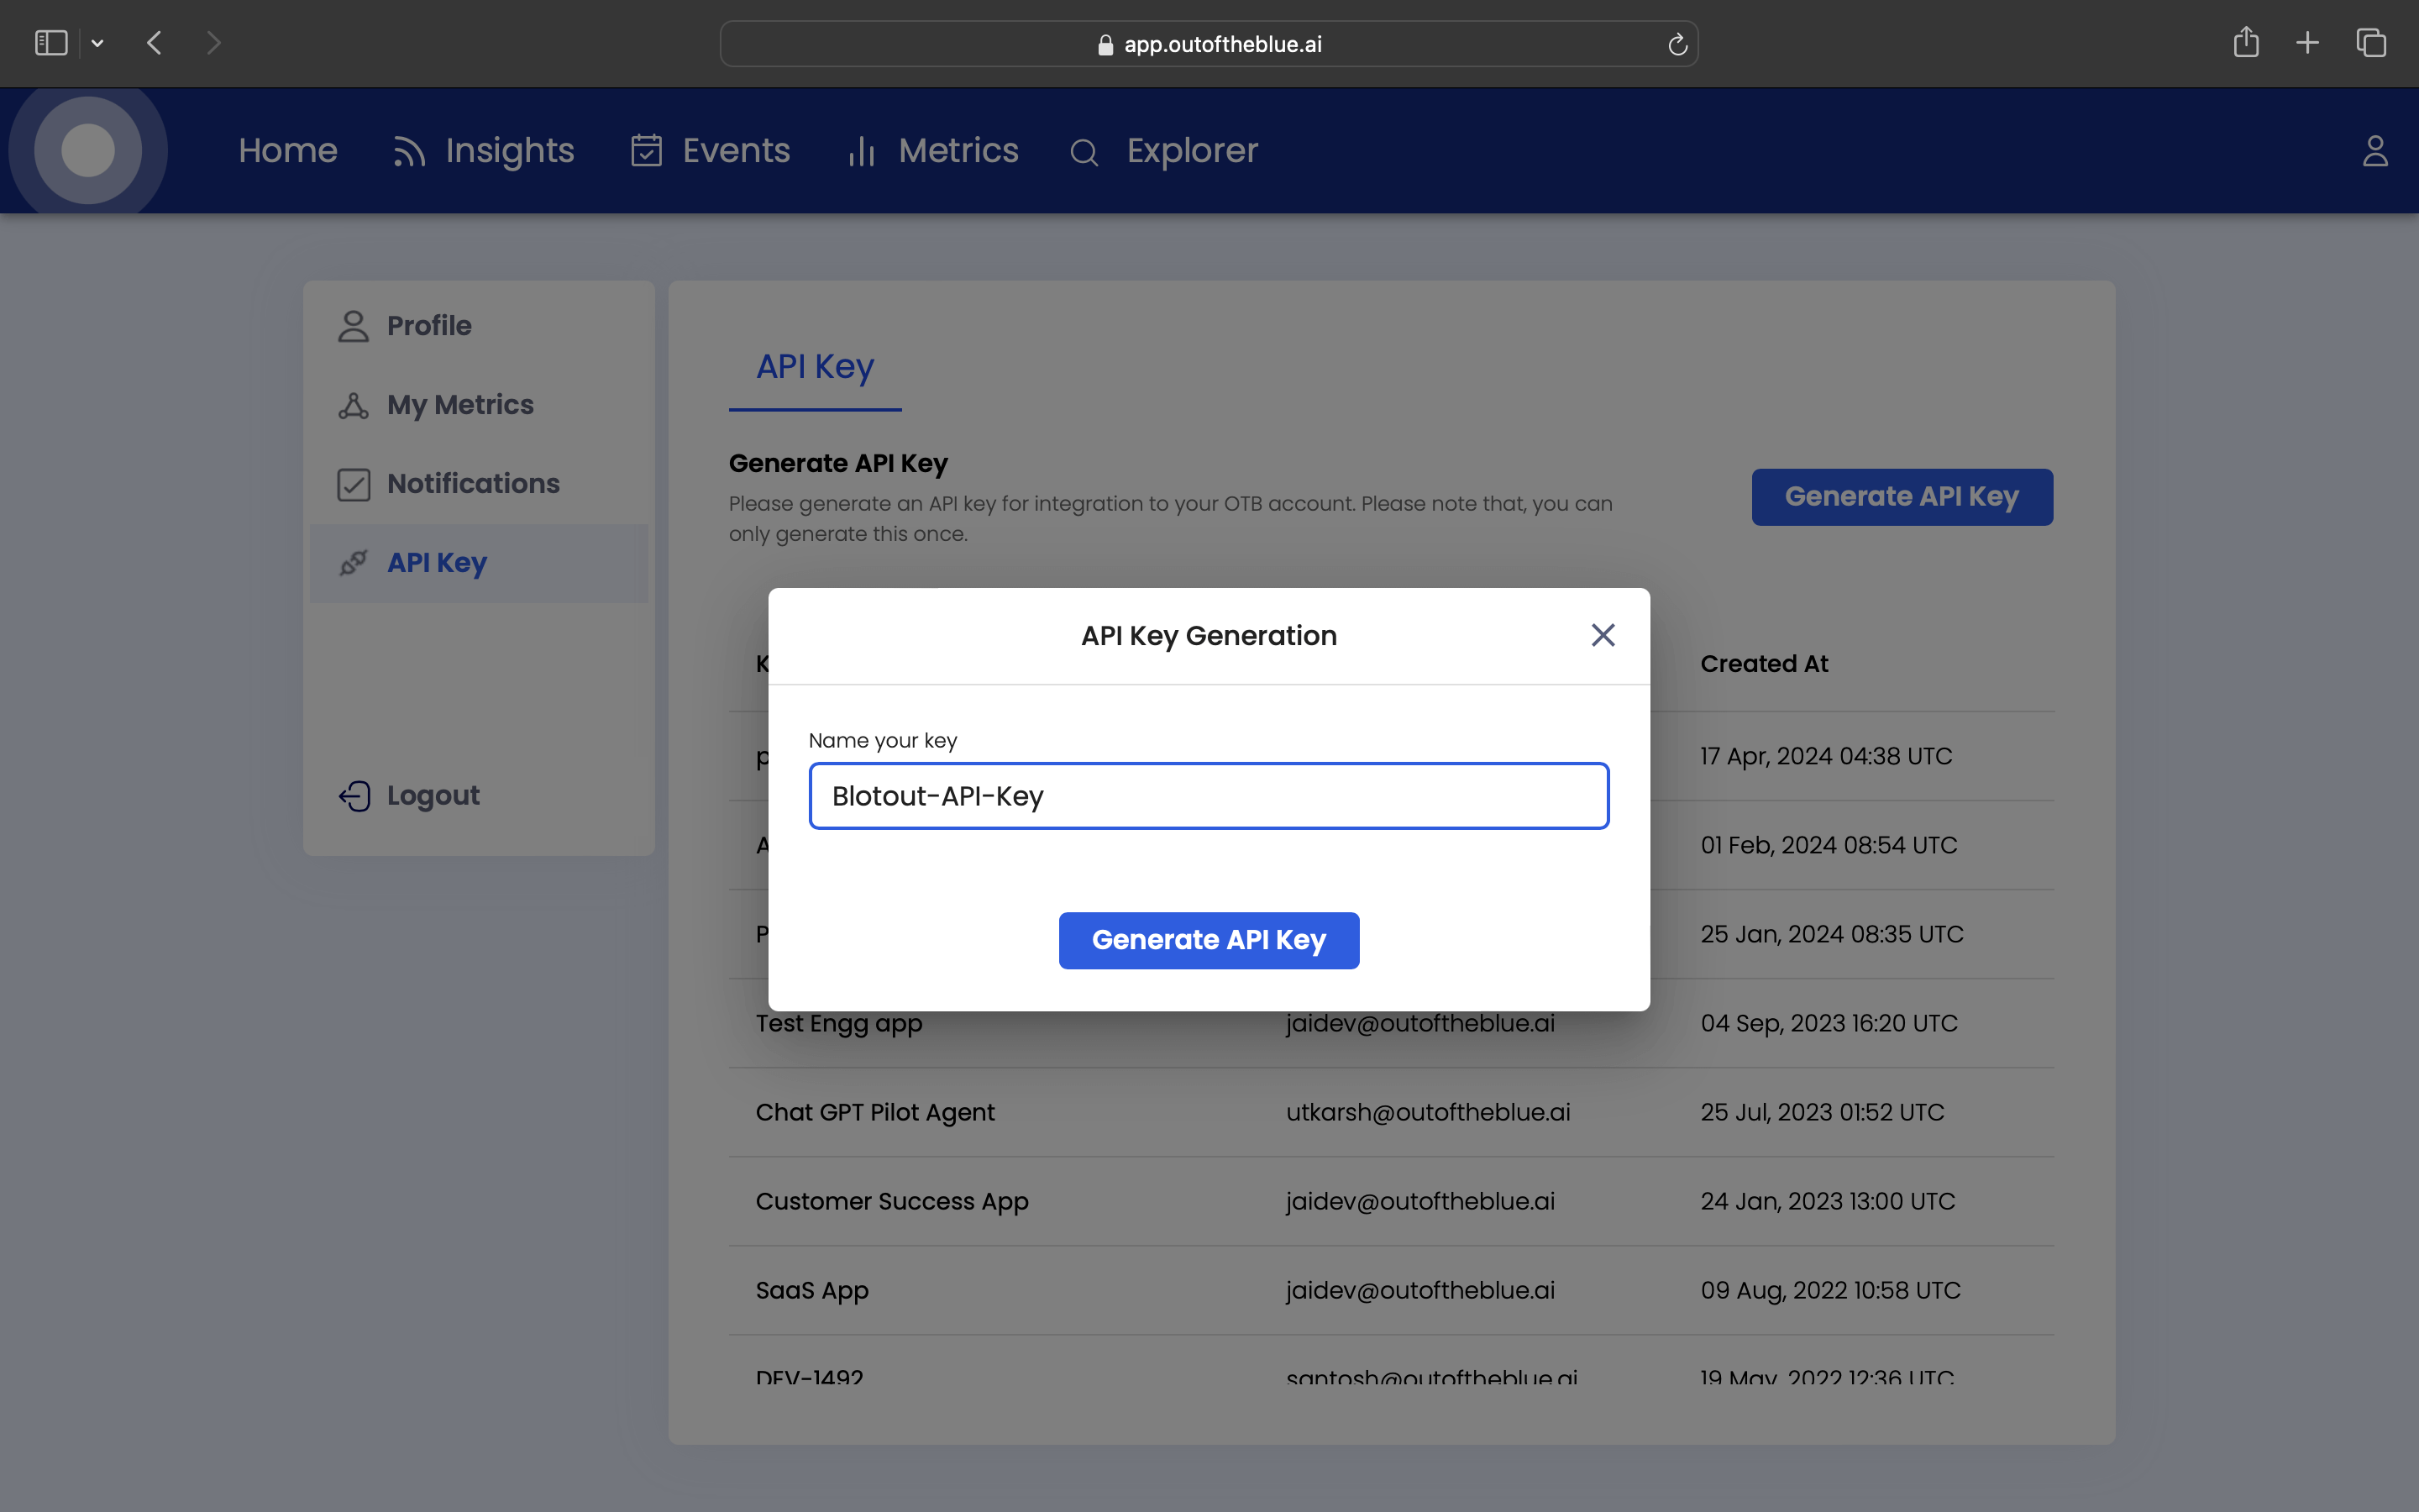The width and height of the screenshot is (2419, 1512).
Task: Open the Explorer search section
Action: (x=1163, y=151)
